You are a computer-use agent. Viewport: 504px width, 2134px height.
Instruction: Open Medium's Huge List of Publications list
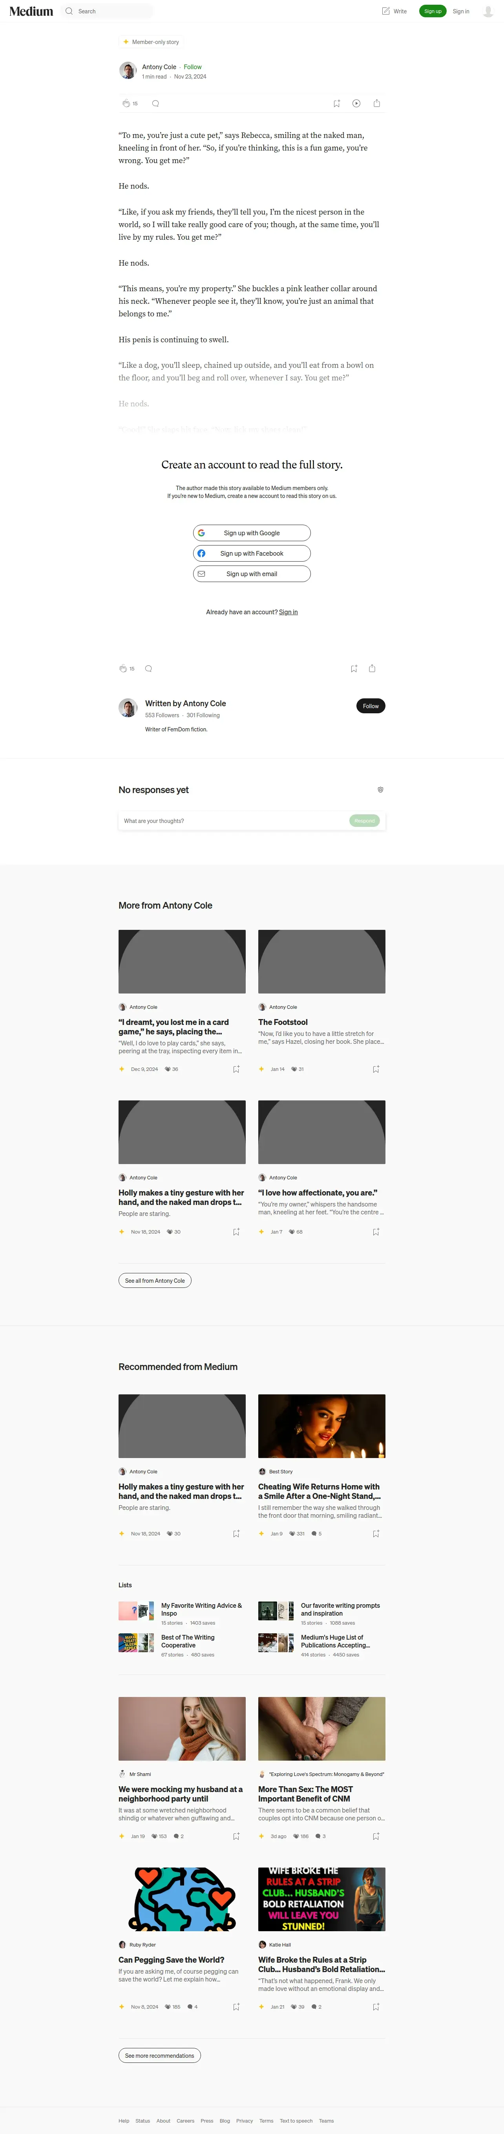(335, 1641)
